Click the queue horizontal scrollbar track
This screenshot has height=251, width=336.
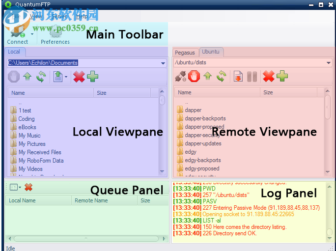(86, 239)
